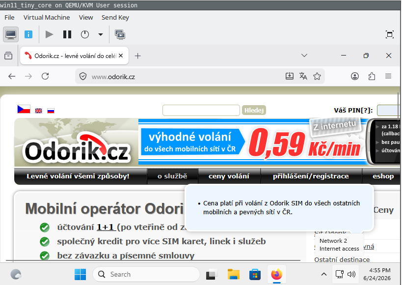Click the site search text field
Viewport: 402px width, 285px height.
point(201,111)
